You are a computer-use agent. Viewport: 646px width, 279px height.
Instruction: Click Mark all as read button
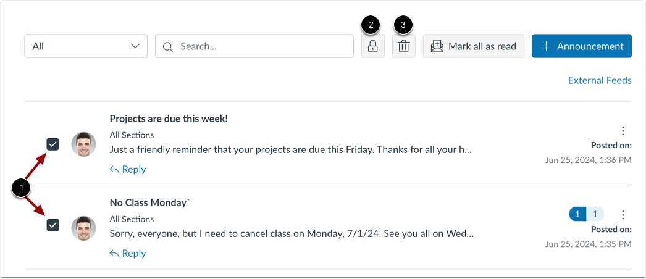click(x=474, y=46)
